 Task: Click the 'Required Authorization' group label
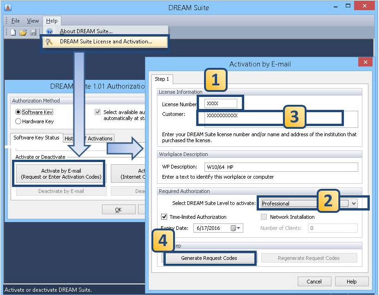184,191
